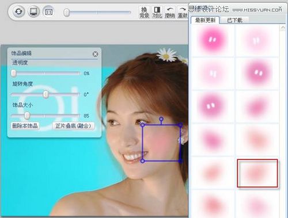The image size is (288, 218).
Task: Open the 已下载 tab
Action: click(x=234, y=20)
